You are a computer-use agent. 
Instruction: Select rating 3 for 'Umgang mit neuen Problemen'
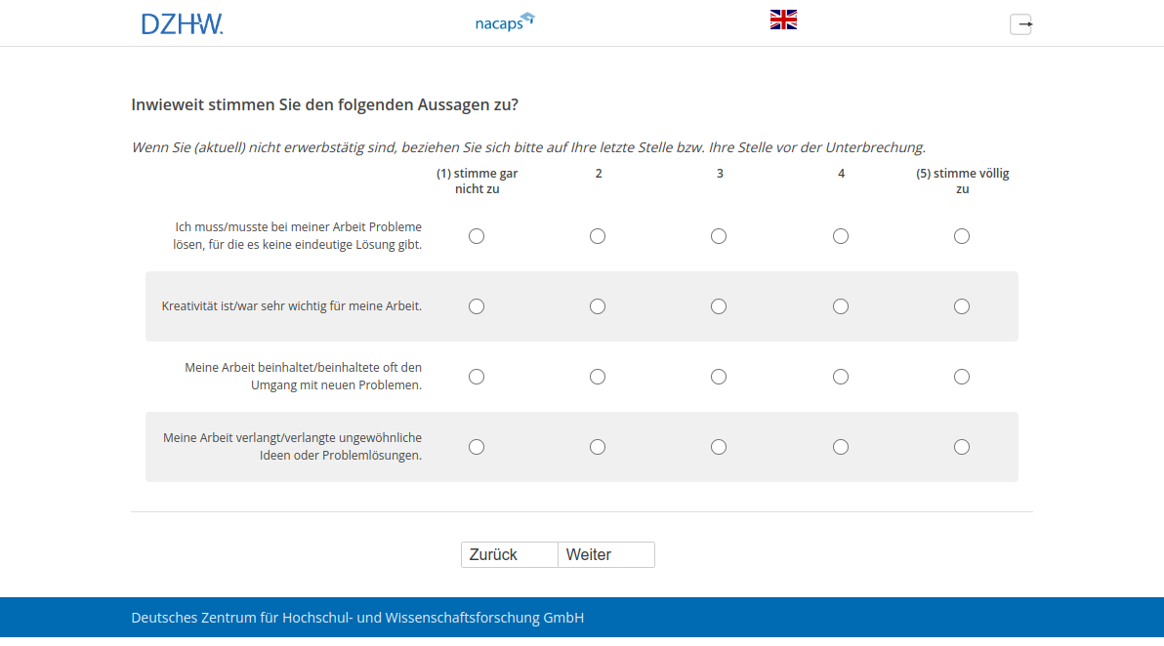[719, 377]
